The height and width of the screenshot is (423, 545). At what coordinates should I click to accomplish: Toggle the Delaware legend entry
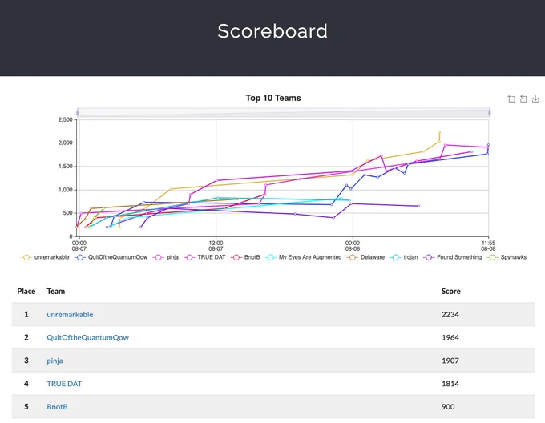click(x=366, y=257)
